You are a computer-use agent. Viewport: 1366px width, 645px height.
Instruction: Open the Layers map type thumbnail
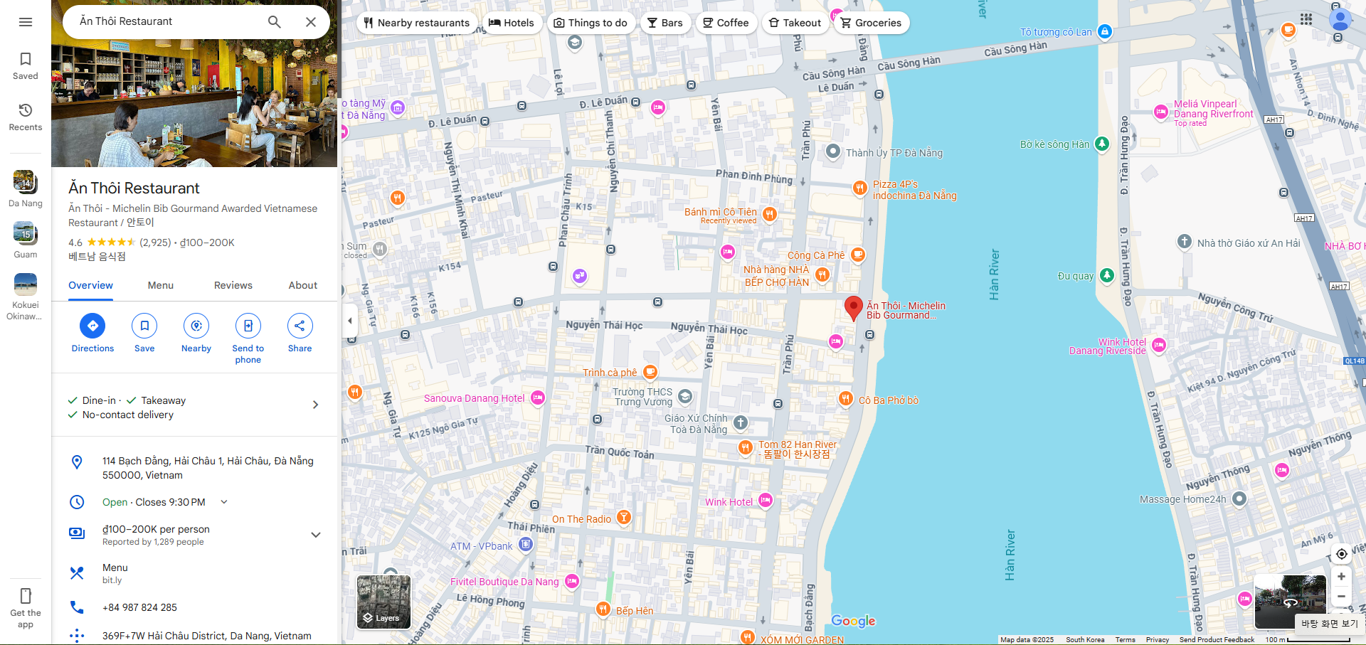[x=383, y=602]
